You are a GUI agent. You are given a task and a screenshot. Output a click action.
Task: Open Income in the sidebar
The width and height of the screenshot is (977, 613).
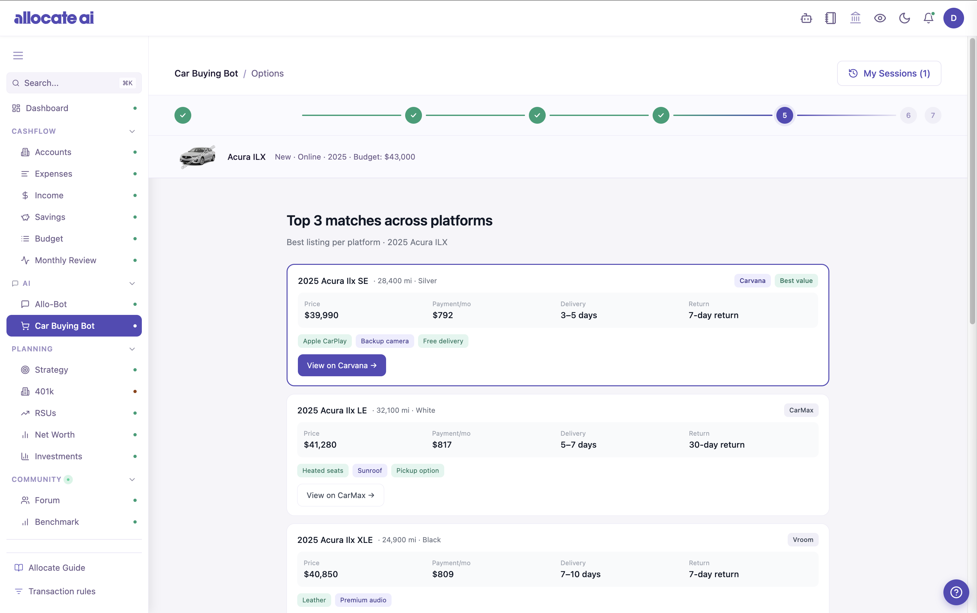click(74, 195)
